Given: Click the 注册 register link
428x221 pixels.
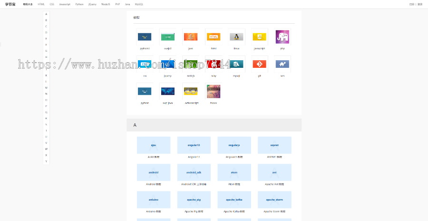Looking at the screenshot, I should [412, 4].
